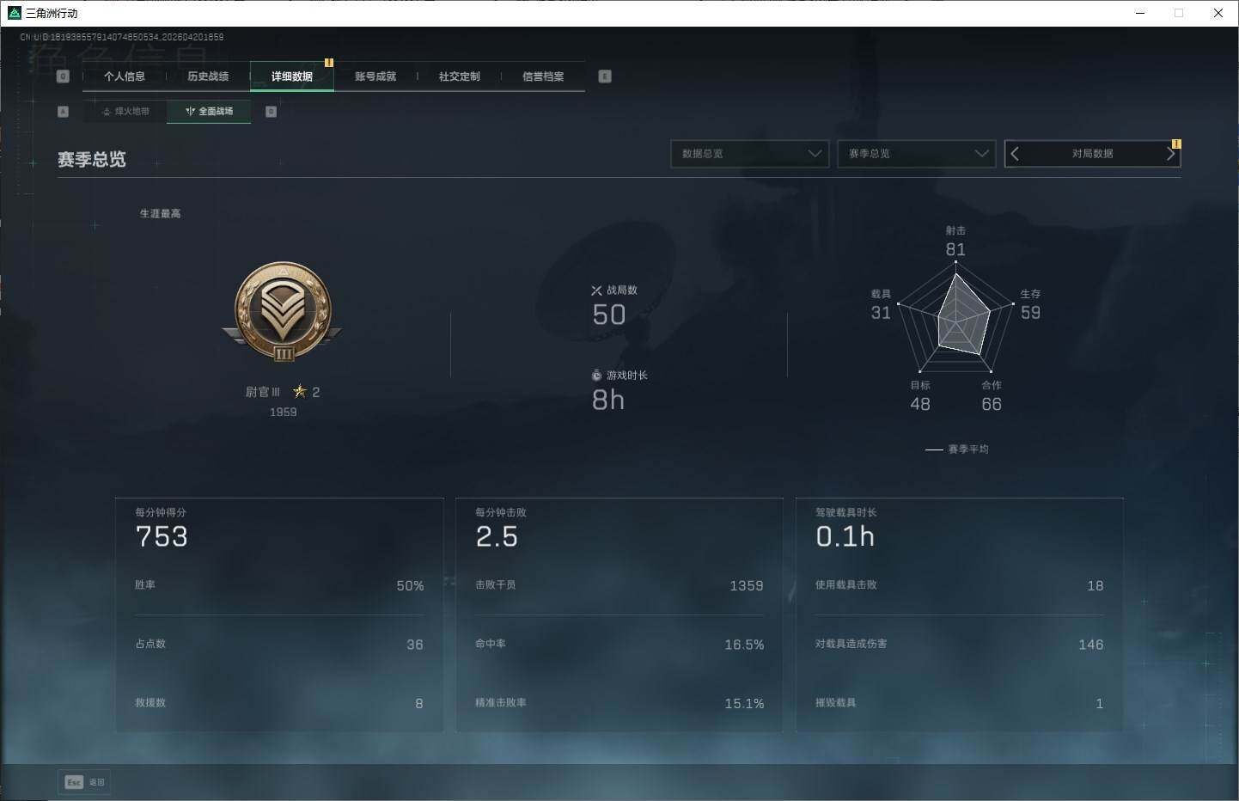The image size is (1239, 801).
Task: Click the 生涯最高 label
Action: point(161,213)
